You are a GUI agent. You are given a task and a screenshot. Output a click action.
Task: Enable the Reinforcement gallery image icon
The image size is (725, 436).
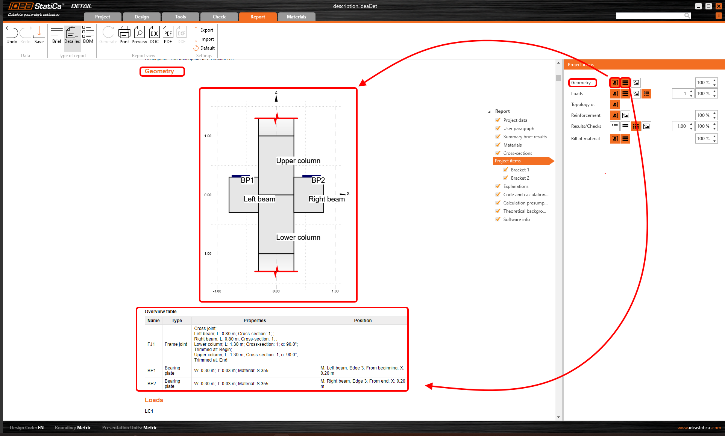625,115
